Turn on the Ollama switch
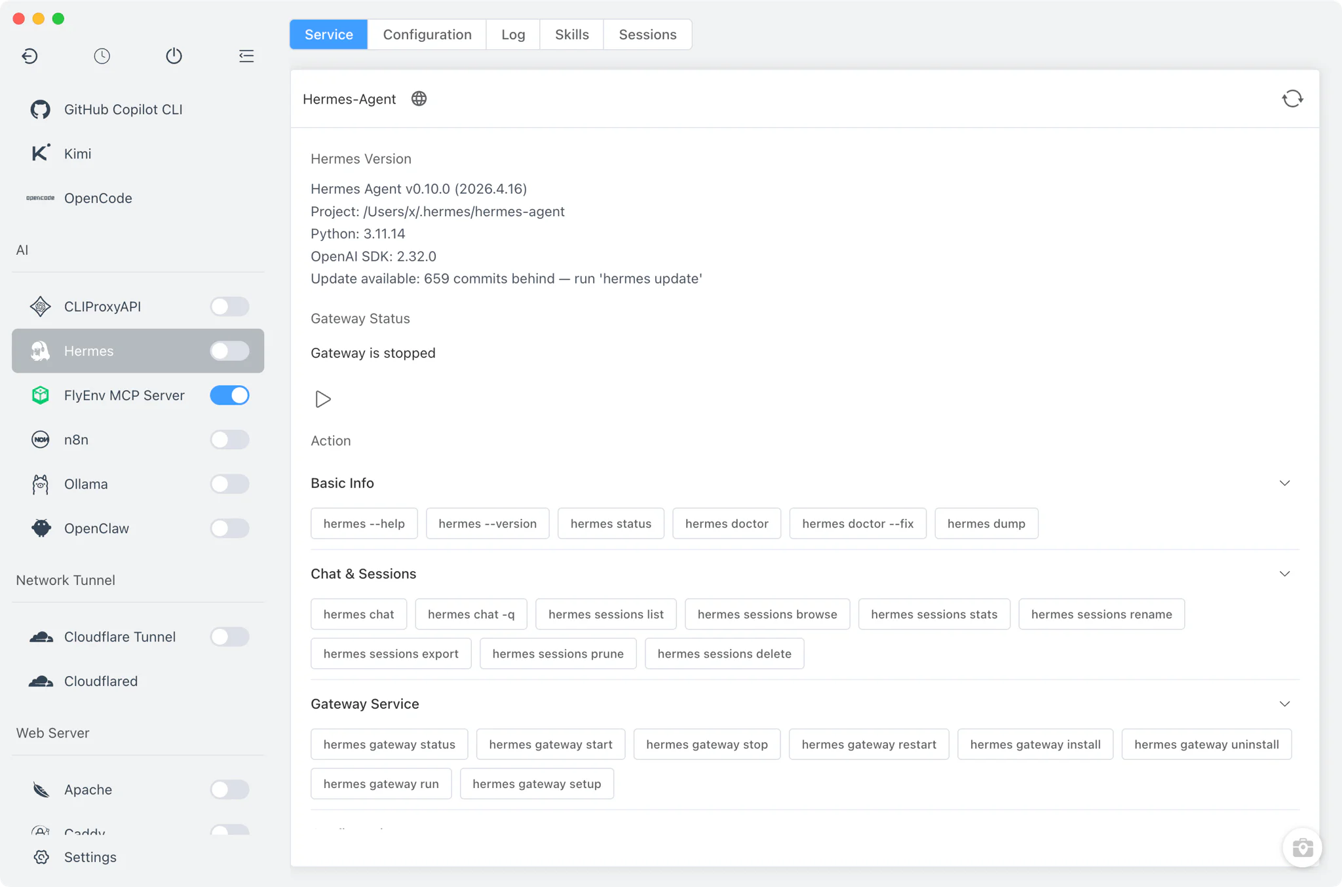 (229, 484)
